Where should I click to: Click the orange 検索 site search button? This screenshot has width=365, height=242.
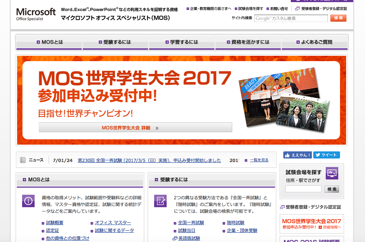338,18
